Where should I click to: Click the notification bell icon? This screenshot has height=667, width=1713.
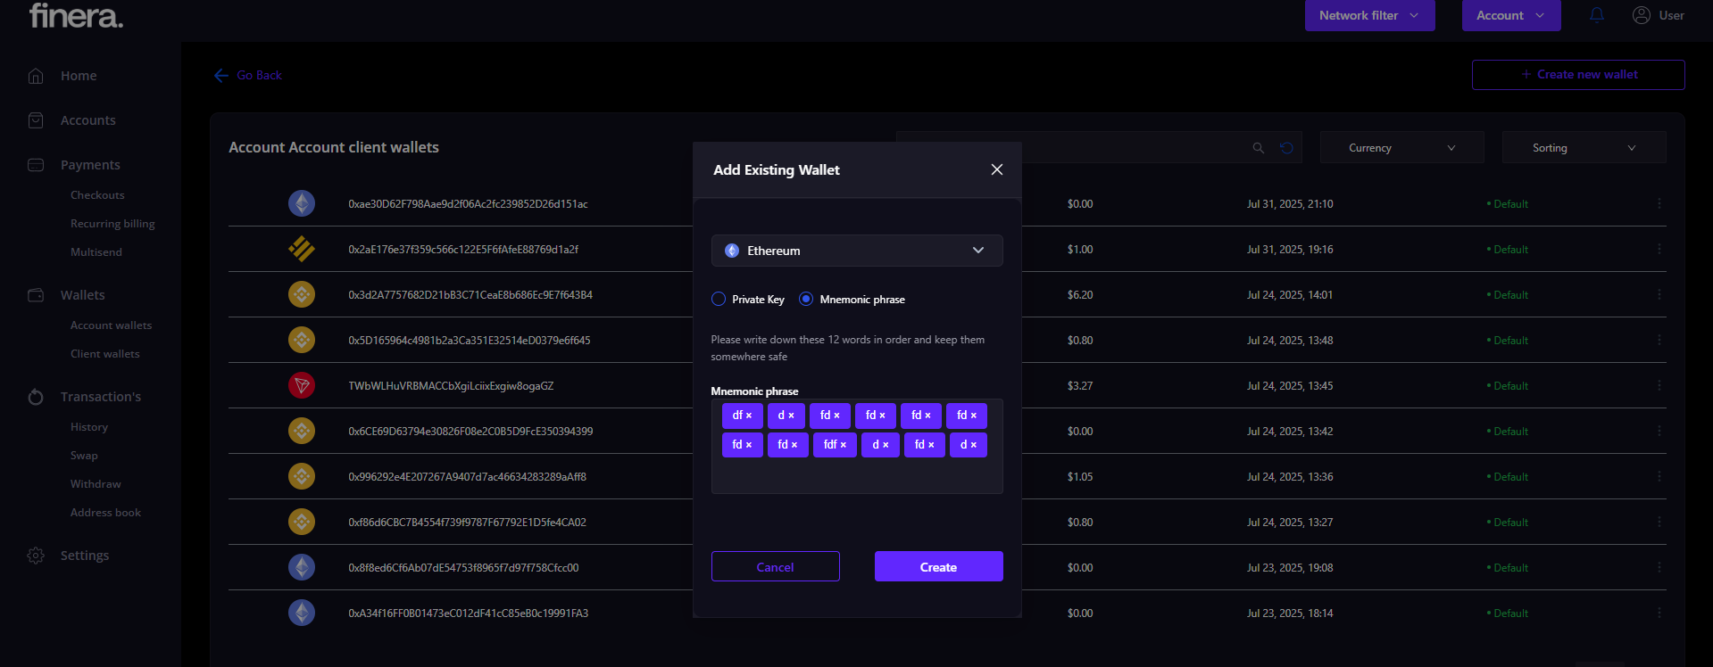1597,15
